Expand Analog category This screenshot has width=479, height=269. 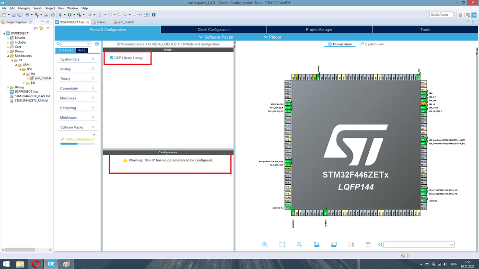pyautogui.click(x=77, y=69)
